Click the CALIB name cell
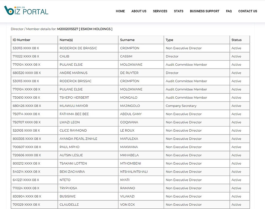Viewport: 265px width, 209px height. coord(64,56)
